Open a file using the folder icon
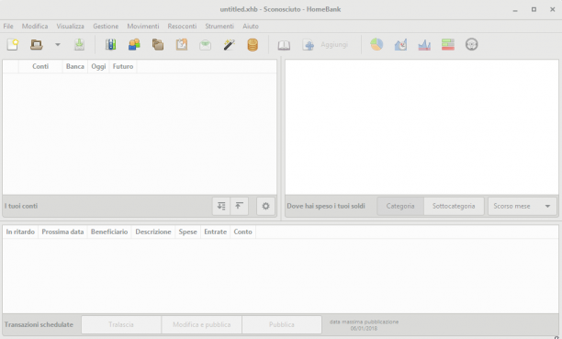The width and height of the screenshot is (562, 339). tap(37, 45)
